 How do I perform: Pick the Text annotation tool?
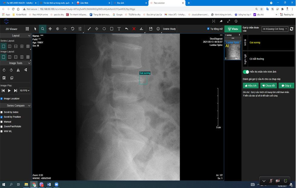[119, 29]
